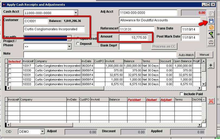The height and width of the screenshot is (139, 220).
Task: Click the greyed new document icon
Action: 211,14
